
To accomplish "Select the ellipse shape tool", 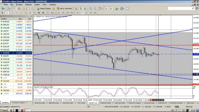I will point(39,13).
